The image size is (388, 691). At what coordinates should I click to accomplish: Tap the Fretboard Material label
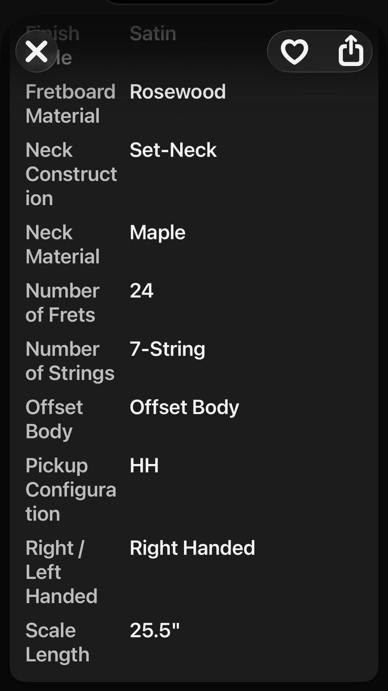coord(71,104)
